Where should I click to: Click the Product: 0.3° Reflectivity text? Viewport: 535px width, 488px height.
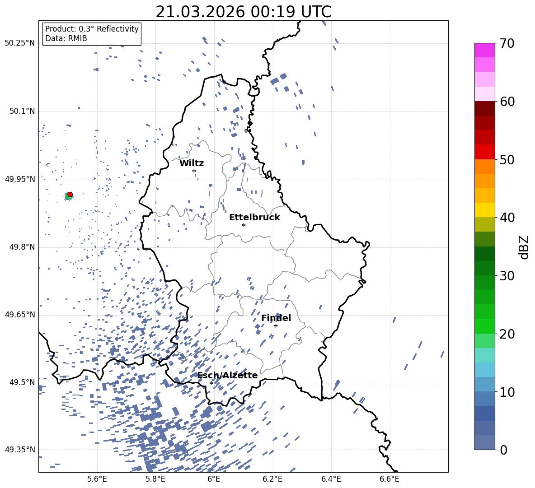coord(92,29)
